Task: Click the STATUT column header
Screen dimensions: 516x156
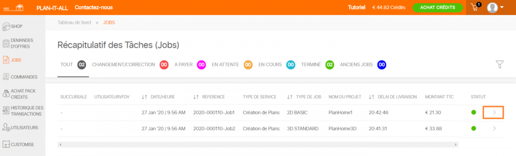Action: [x=479, y=97]
